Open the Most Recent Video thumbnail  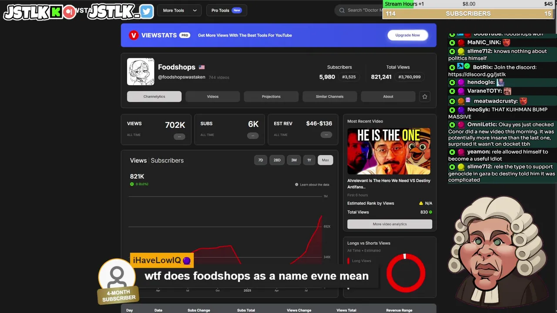[x=389, y=151]
